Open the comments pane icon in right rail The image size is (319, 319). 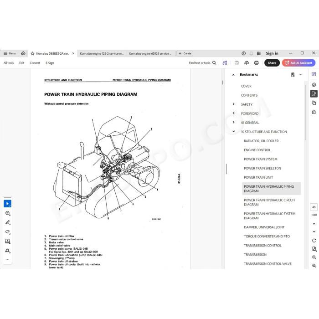(x=314, y=85)
